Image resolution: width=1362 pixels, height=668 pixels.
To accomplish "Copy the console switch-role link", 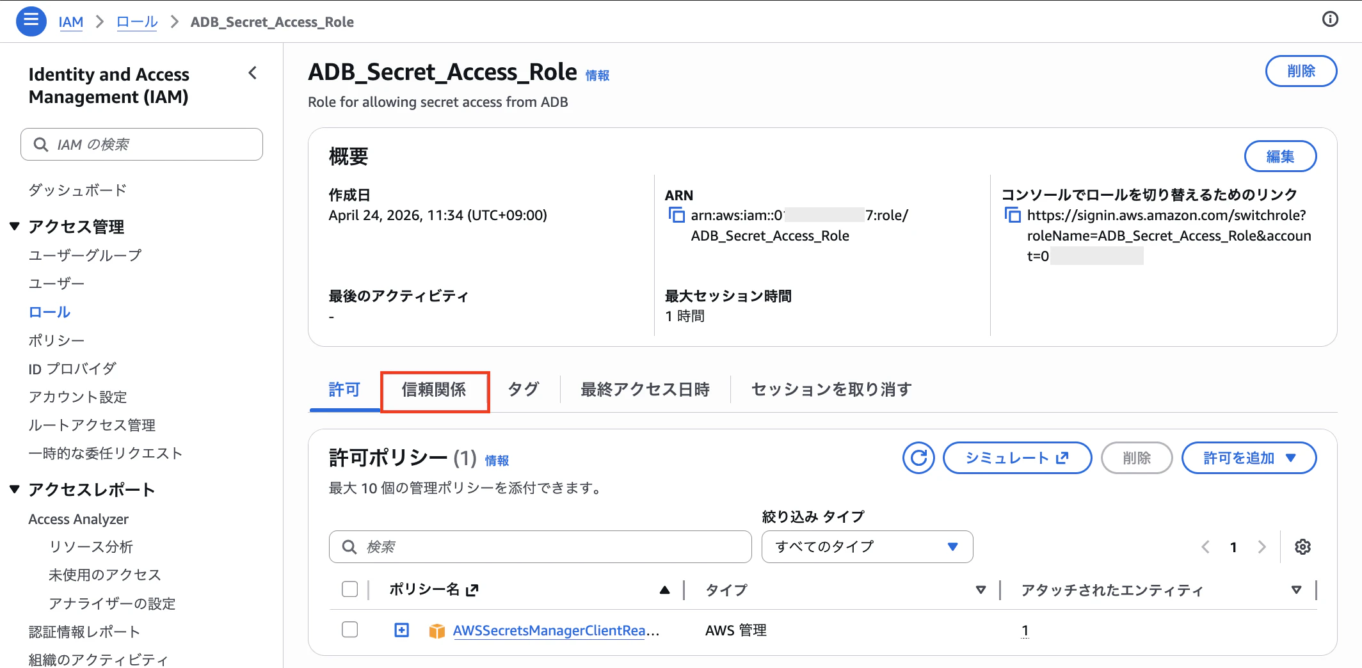I will (x=1013, y=215).
